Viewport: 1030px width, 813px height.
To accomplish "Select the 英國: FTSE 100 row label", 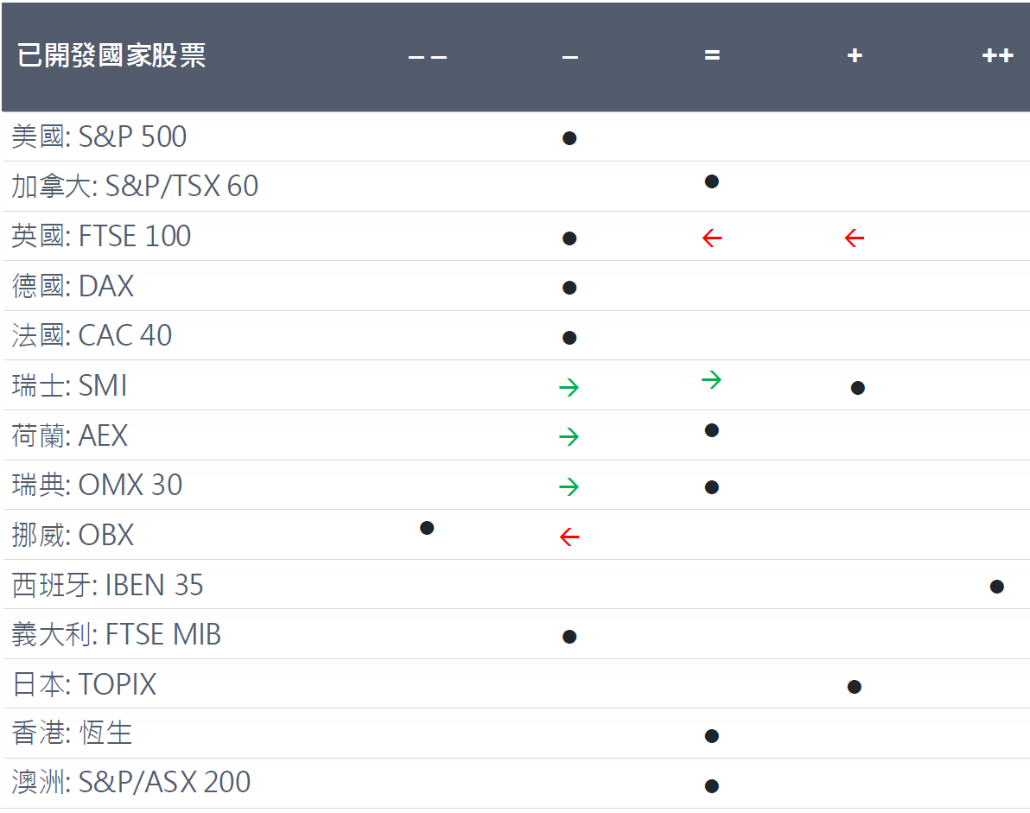I will pos(101,236).
